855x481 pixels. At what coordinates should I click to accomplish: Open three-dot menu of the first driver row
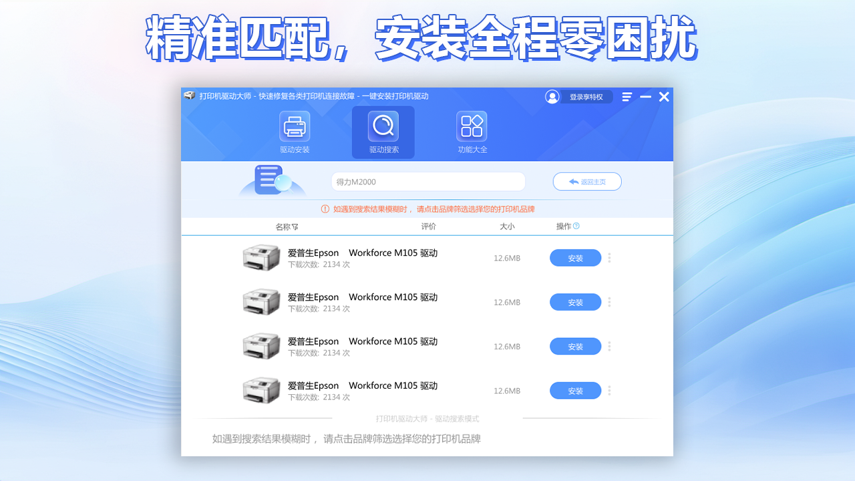609,257
